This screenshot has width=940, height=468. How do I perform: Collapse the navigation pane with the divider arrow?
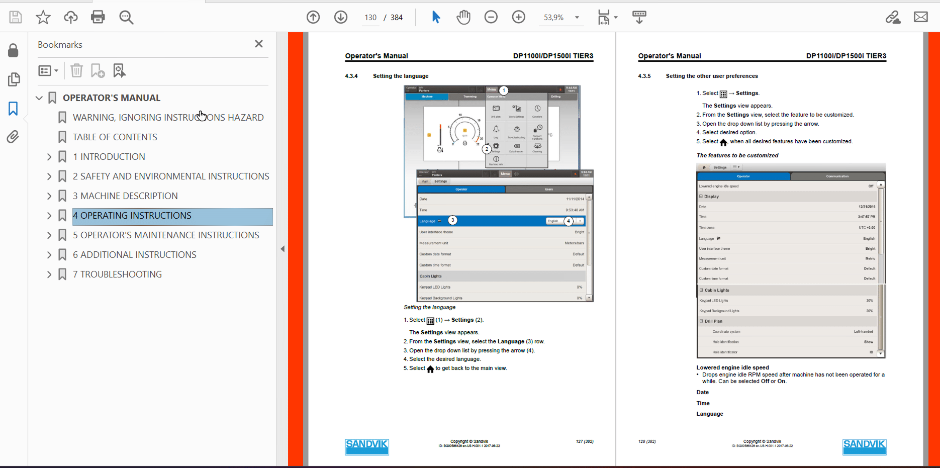283,249
